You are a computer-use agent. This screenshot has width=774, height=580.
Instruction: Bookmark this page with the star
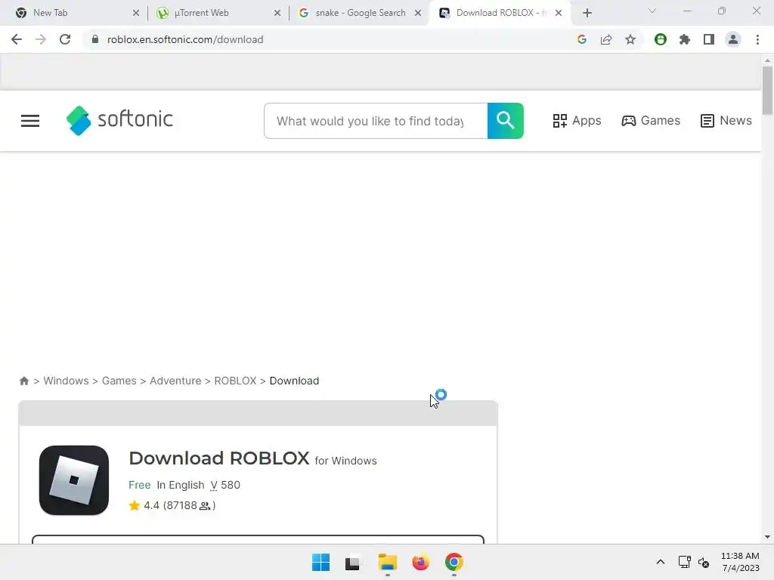[630, 39]
